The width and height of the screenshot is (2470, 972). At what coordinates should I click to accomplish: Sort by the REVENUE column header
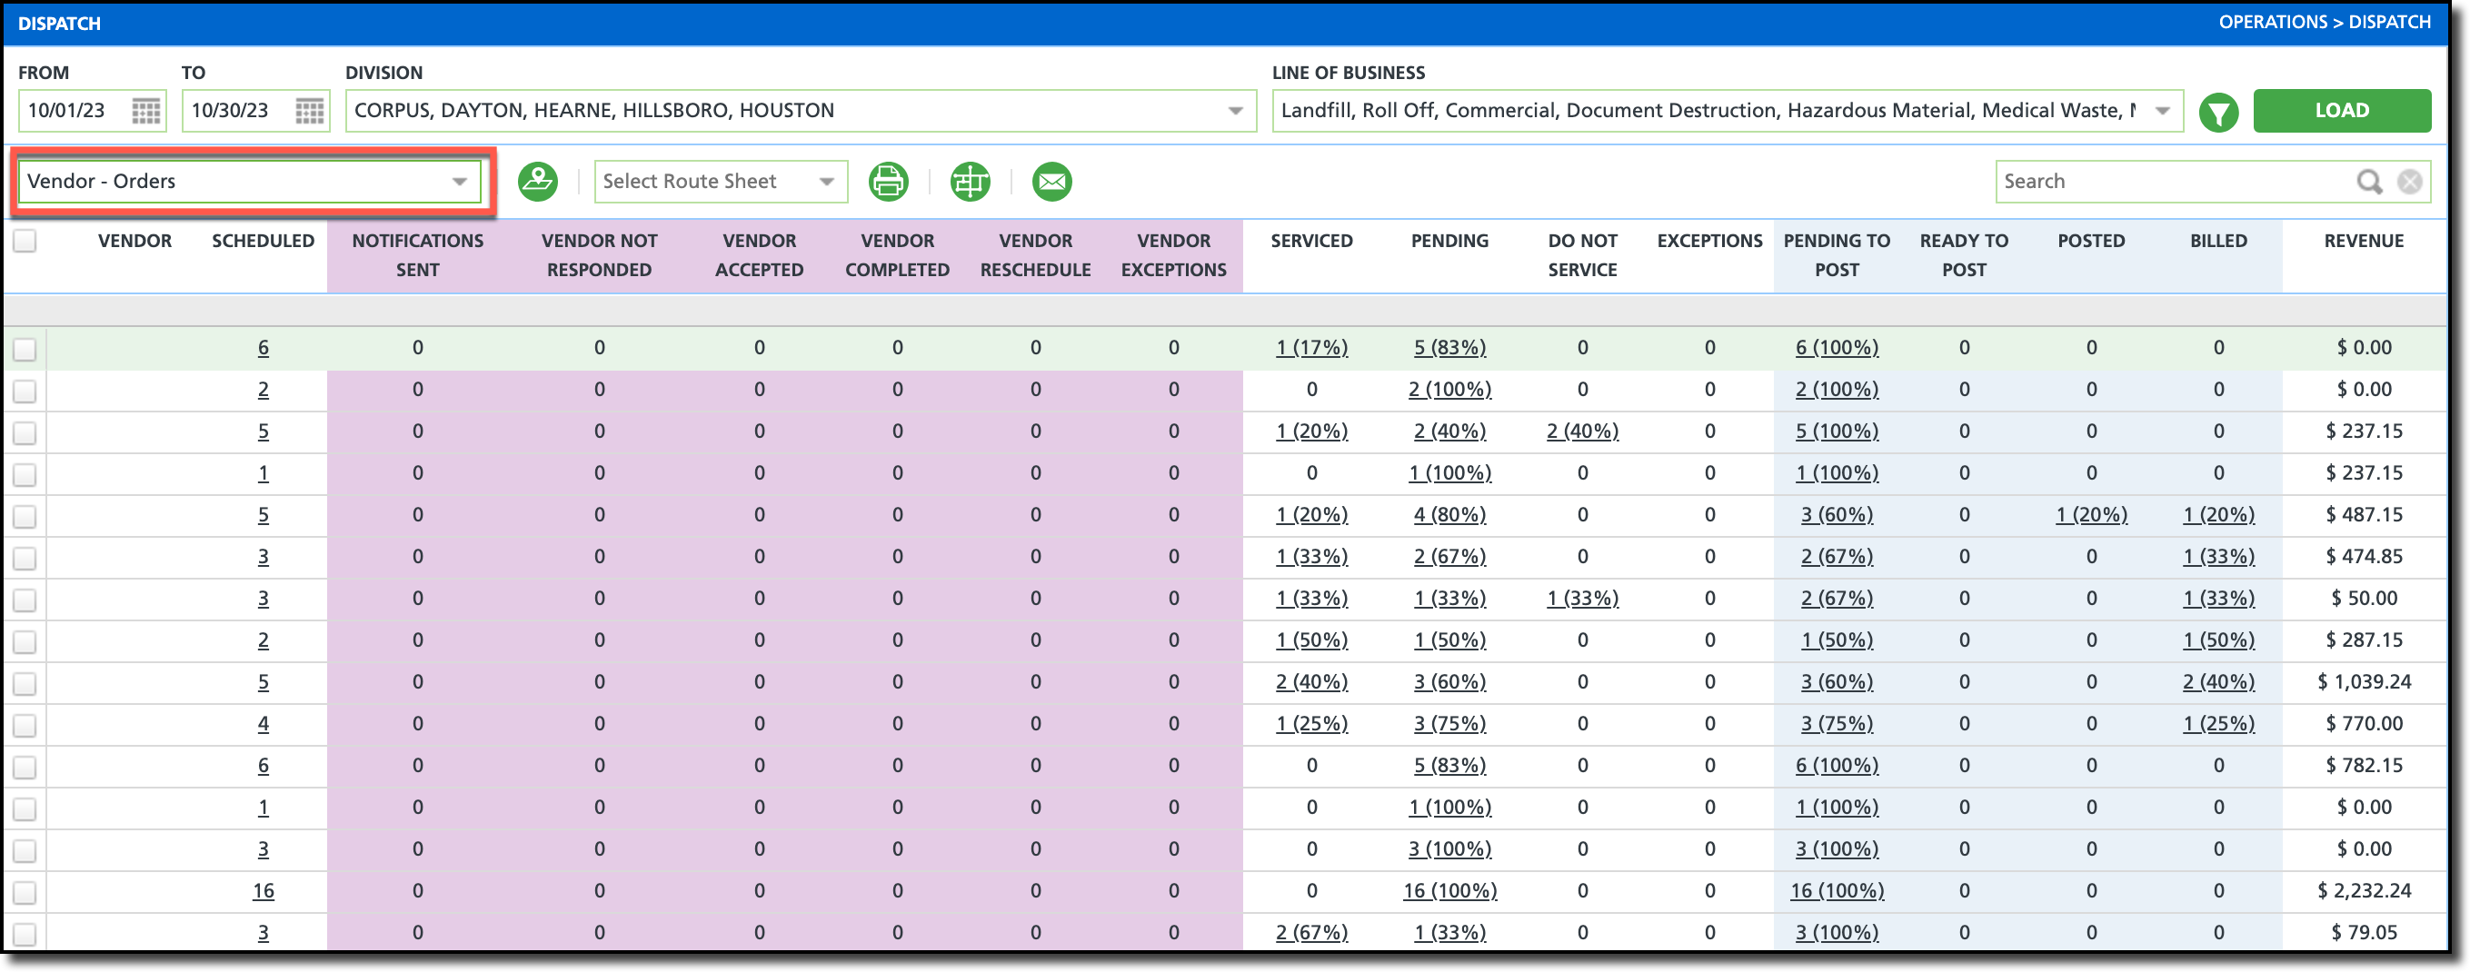[x=2363, y=242]
